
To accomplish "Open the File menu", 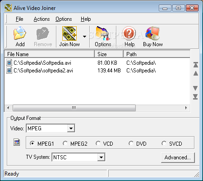I will tap(19, 19).
